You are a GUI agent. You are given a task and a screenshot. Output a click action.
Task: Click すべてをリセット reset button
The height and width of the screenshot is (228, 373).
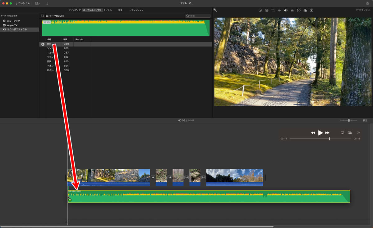pos(363,10)
